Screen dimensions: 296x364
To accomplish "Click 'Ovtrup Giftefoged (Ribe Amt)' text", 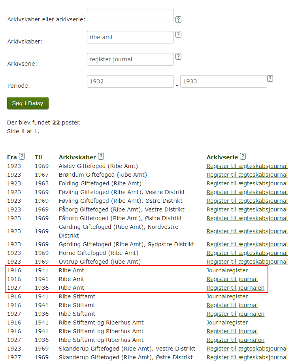I will [100, 262].
